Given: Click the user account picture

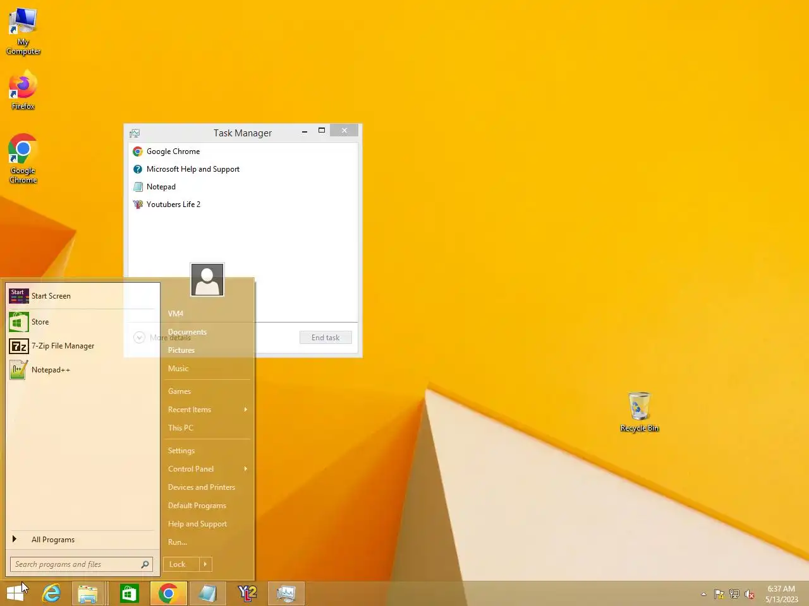Looking at the screenshot, I should coord(207,280).
